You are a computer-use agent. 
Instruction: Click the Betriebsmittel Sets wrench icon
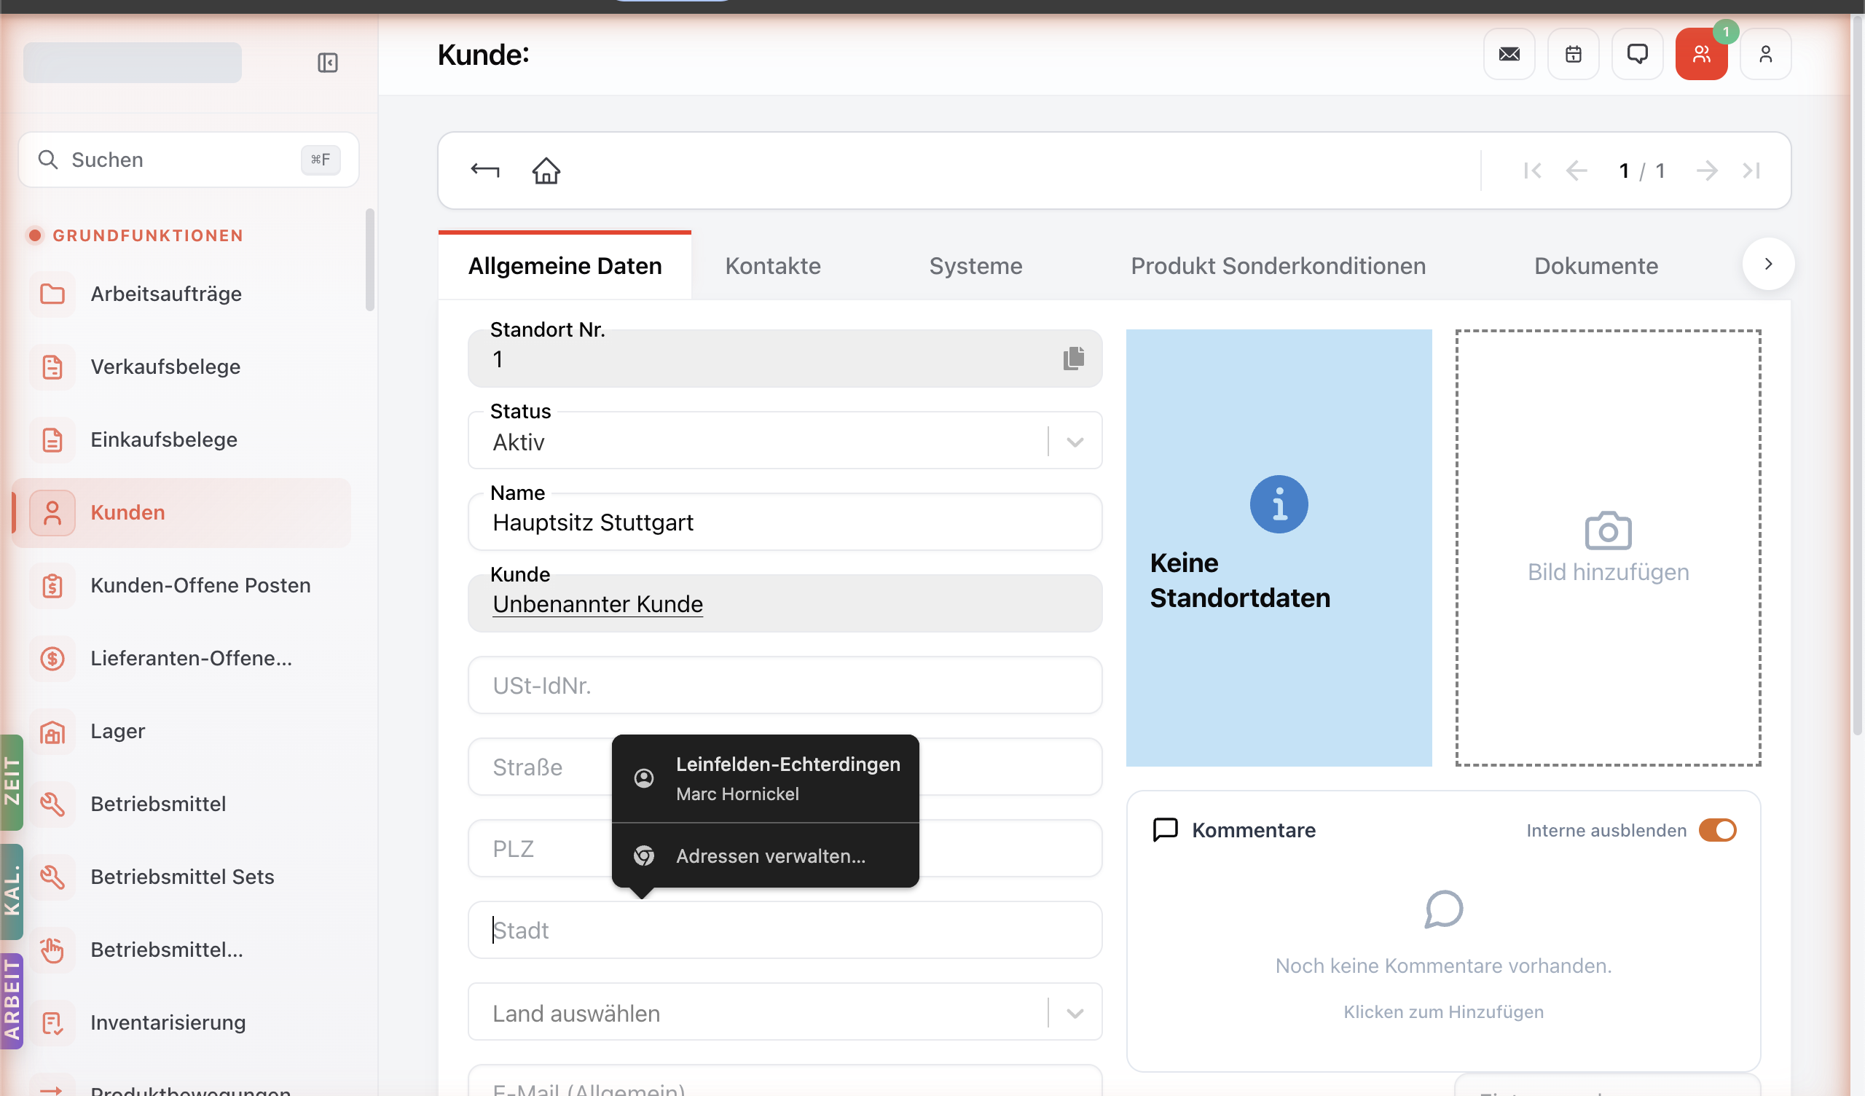[x=52, y=877]
